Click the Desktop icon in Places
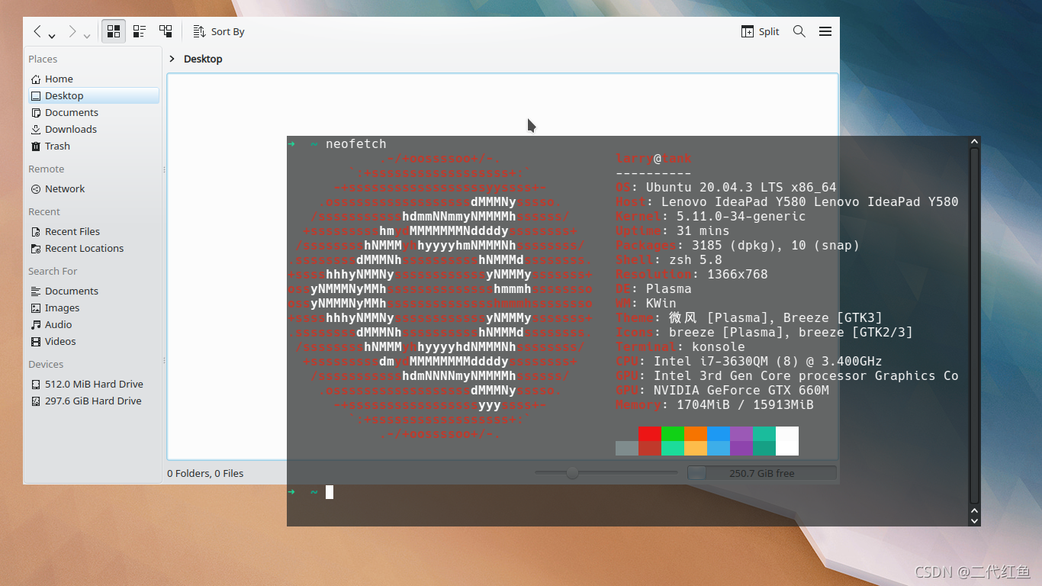Image resolution: width=1042 pixels, height=586 pixels. 36,95
